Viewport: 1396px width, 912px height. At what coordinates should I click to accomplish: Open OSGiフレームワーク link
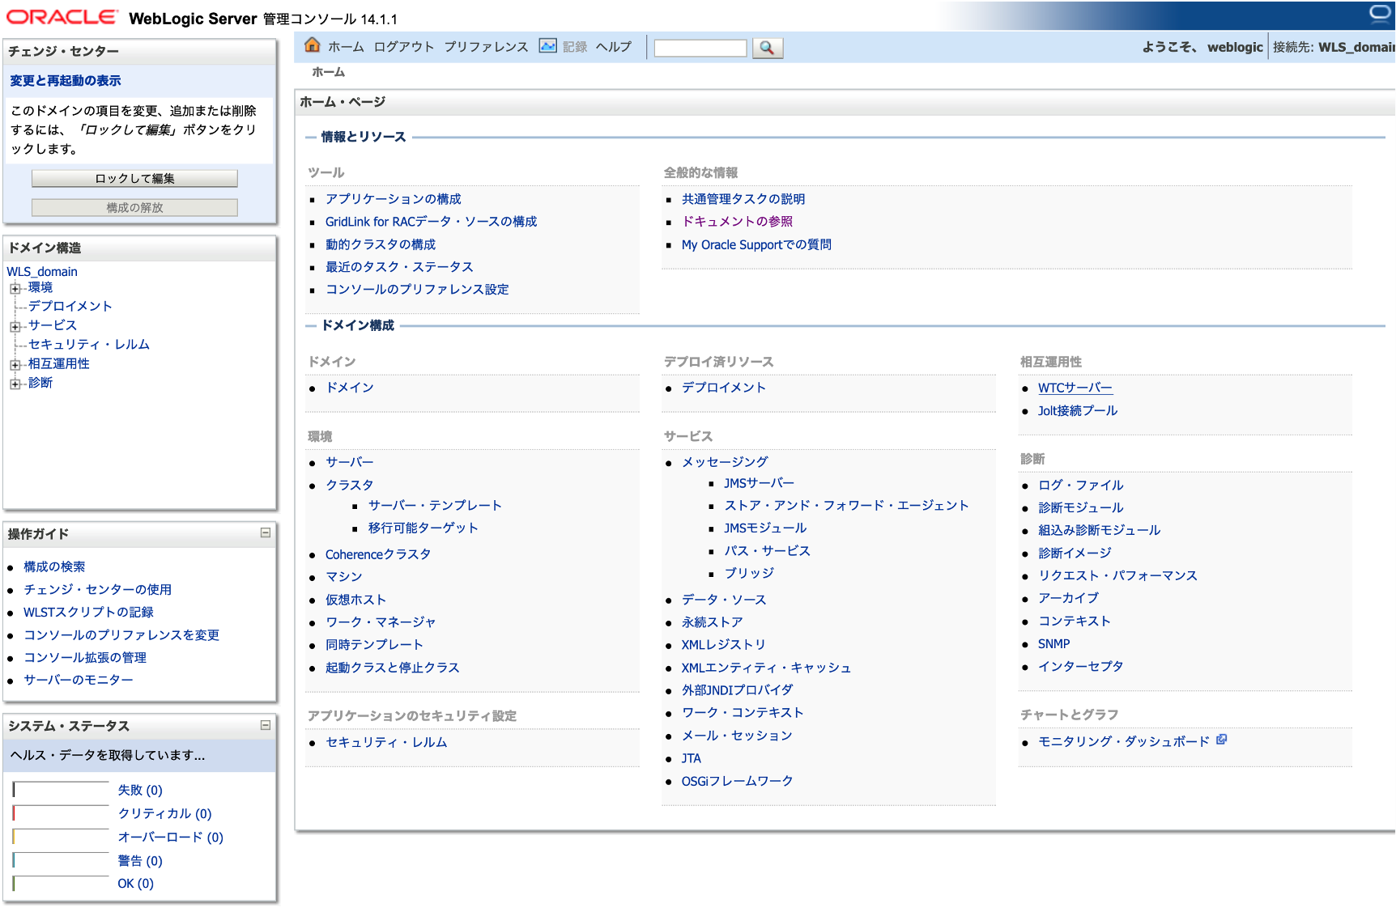click(x=738, y=781)
